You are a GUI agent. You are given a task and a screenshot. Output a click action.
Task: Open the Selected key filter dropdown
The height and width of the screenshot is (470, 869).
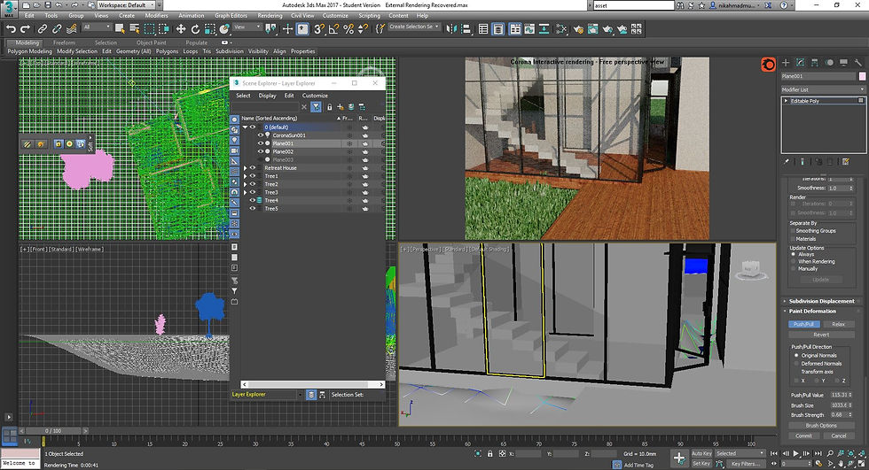click(740, 453)
